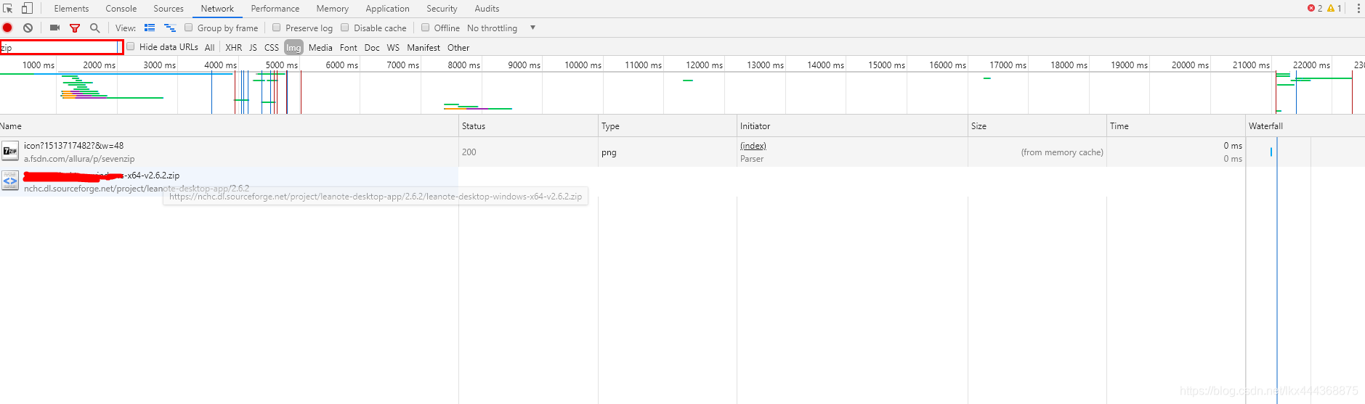Viewport: 1365px width, 404px height.
Task: Check Disable cache option
Action: pyautogui.click(x=345, y=28)
